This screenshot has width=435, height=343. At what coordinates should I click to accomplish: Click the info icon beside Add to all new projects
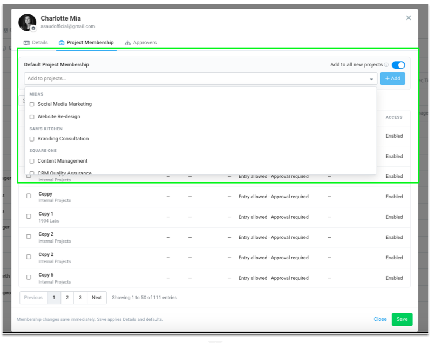386,65
